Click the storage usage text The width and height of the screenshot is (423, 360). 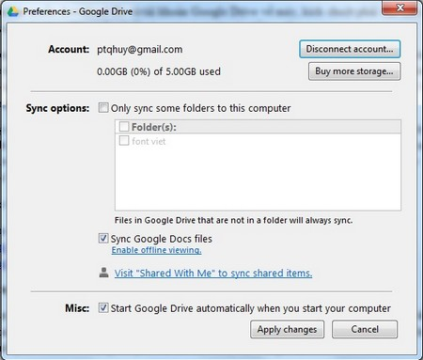(159, 71)
